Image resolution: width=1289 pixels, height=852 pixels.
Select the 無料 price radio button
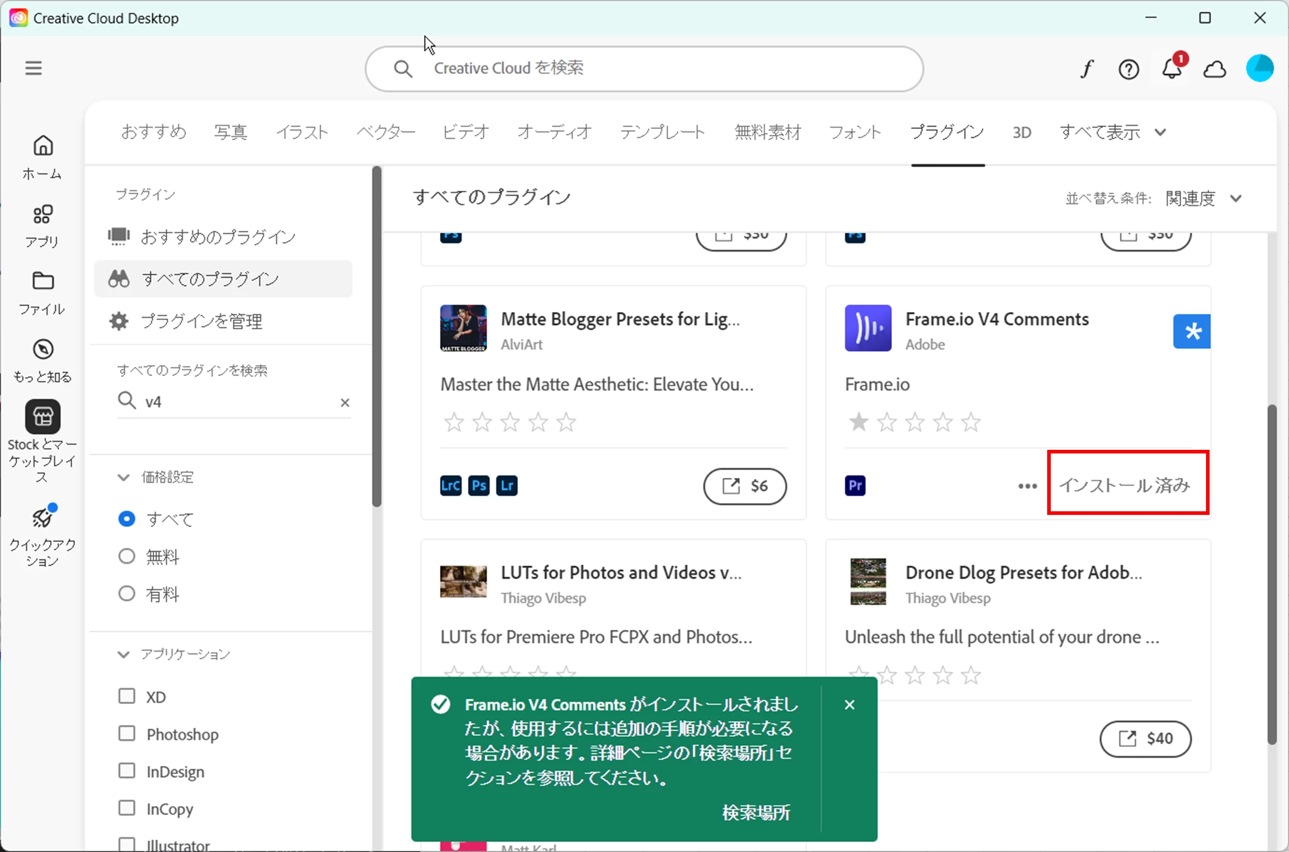coord(127,557)
